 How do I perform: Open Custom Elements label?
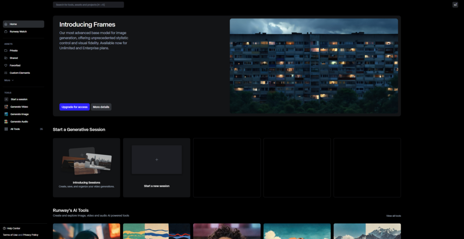20,73
